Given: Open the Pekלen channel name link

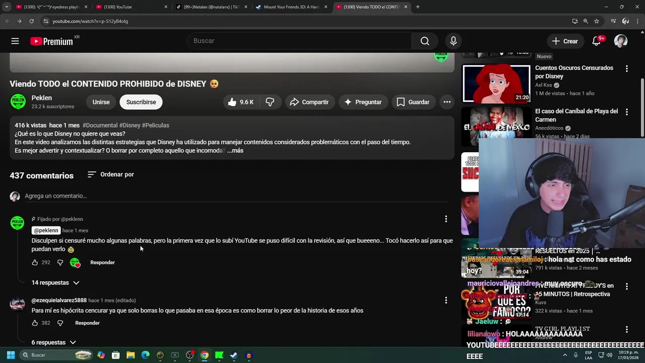Looking at the screenshot, I should pos(42,98).
